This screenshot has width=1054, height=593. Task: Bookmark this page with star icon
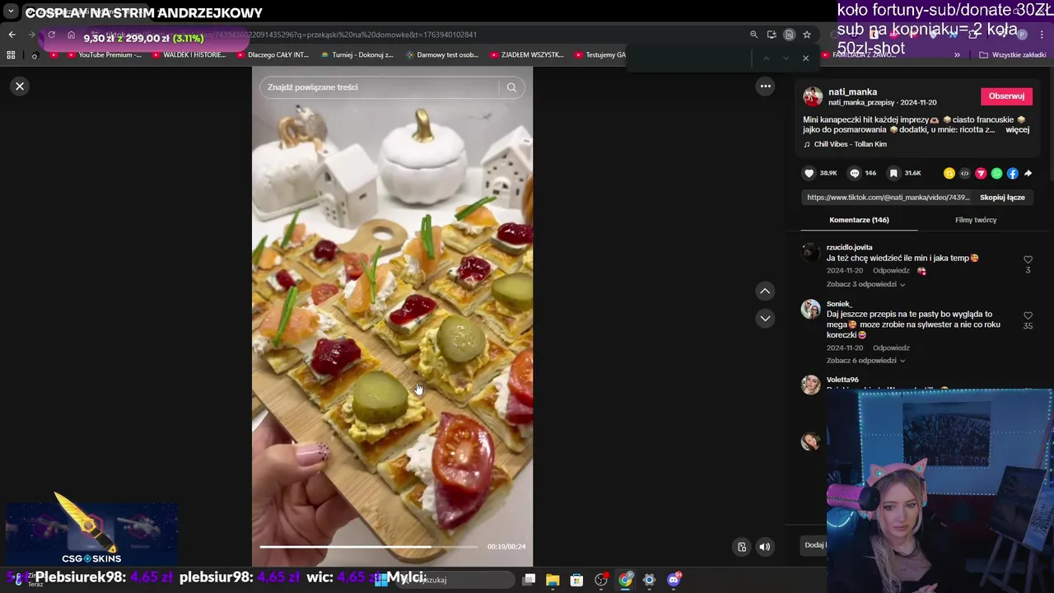tap(807, 35)
